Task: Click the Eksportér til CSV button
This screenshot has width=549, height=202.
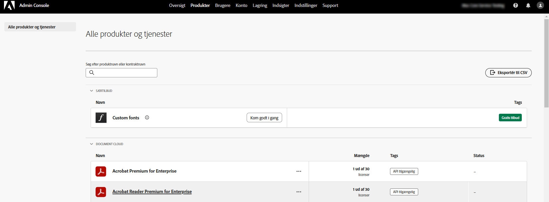Action: 509,73
